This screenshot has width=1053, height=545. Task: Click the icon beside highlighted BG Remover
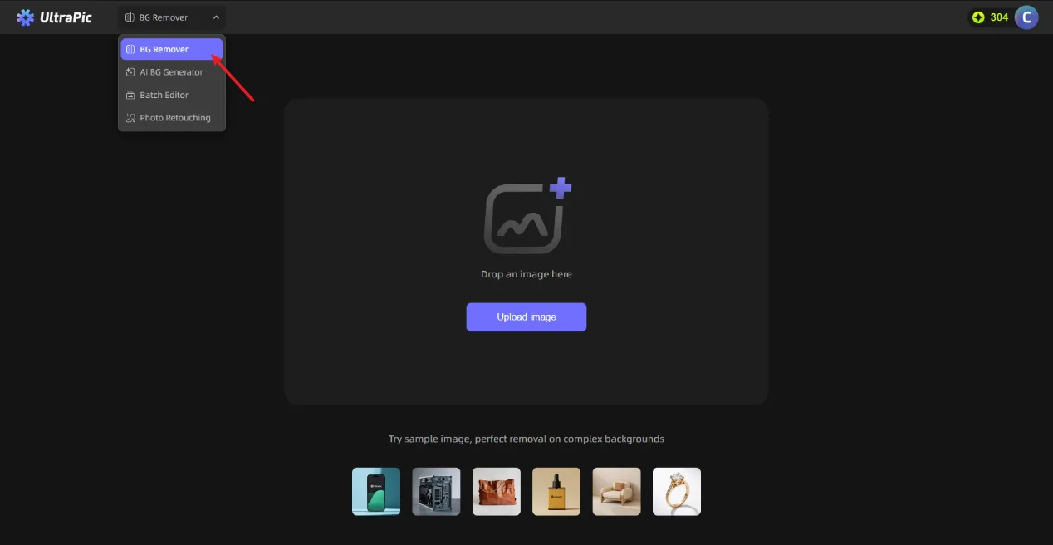point(130,49)
